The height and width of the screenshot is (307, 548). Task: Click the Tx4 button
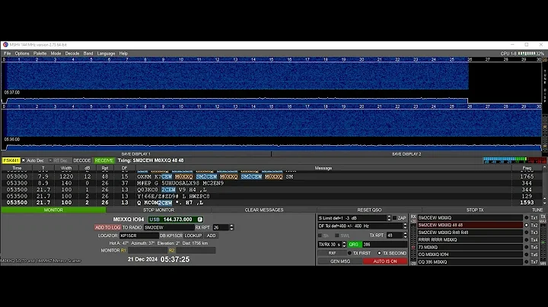pyautogui.click(x=534, y=239)
